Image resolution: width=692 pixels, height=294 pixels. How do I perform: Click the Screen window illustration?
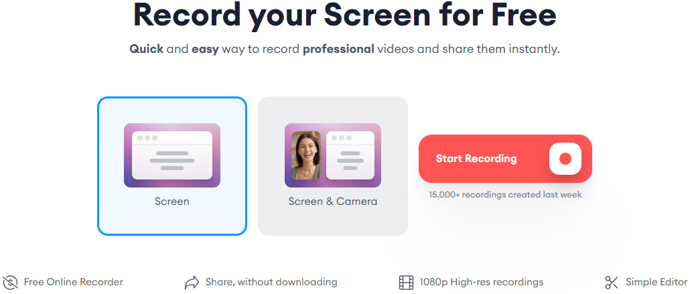click(x=172, y=155)
